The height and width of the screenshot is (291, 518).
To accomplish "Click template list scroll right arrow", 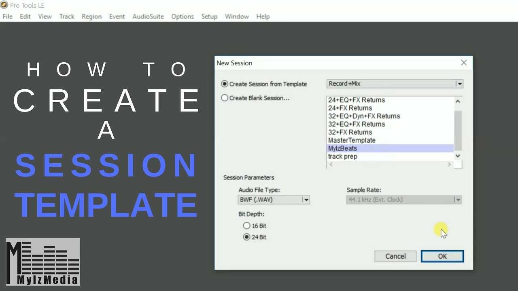I will (x=449, y=164).
